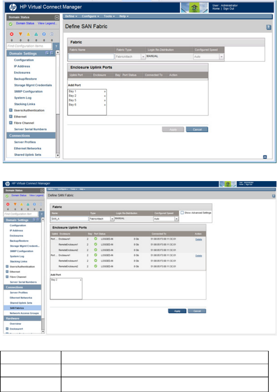Click yellow warning status icon (SAN_A screen)
This screenshot has width=277, height=392.
point(21,204)
